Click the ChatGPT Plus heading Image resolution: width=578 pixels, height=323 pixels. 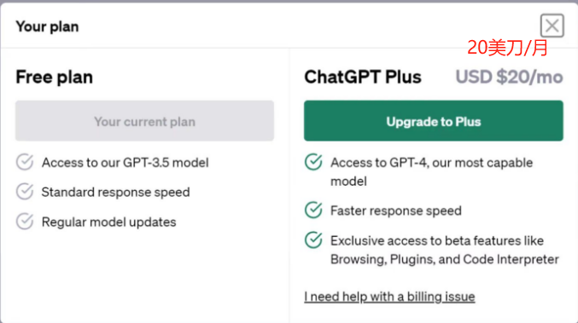pyautogui.click(x=363, y=77)
